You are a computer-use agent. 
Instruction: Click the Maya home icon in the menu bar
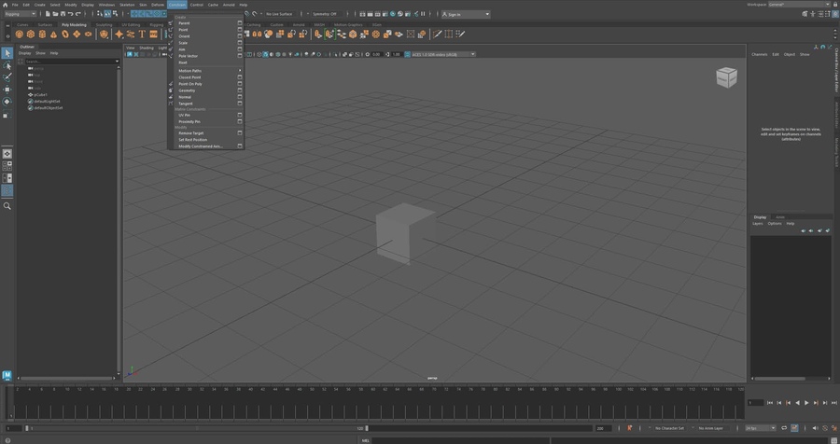click(x=5, y=5)
